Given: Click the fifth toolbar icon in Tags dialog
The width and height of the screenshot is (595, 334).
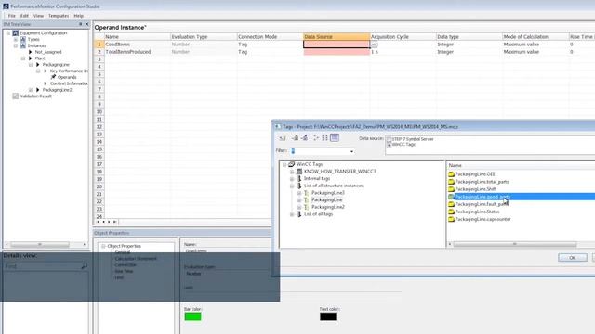Looking at the screenshot, I should point(324,138).
